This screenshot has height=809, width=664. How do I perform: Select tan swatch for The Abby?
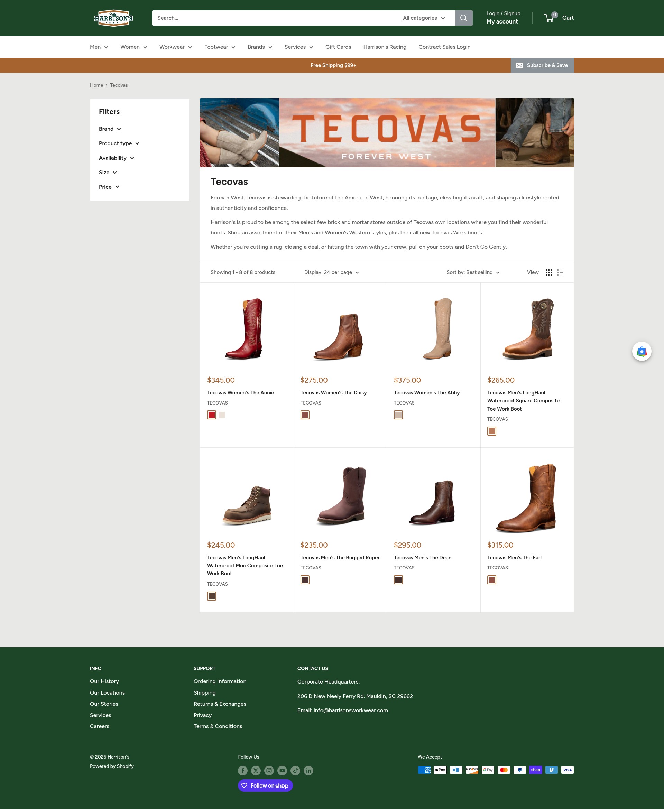(398, 415)
